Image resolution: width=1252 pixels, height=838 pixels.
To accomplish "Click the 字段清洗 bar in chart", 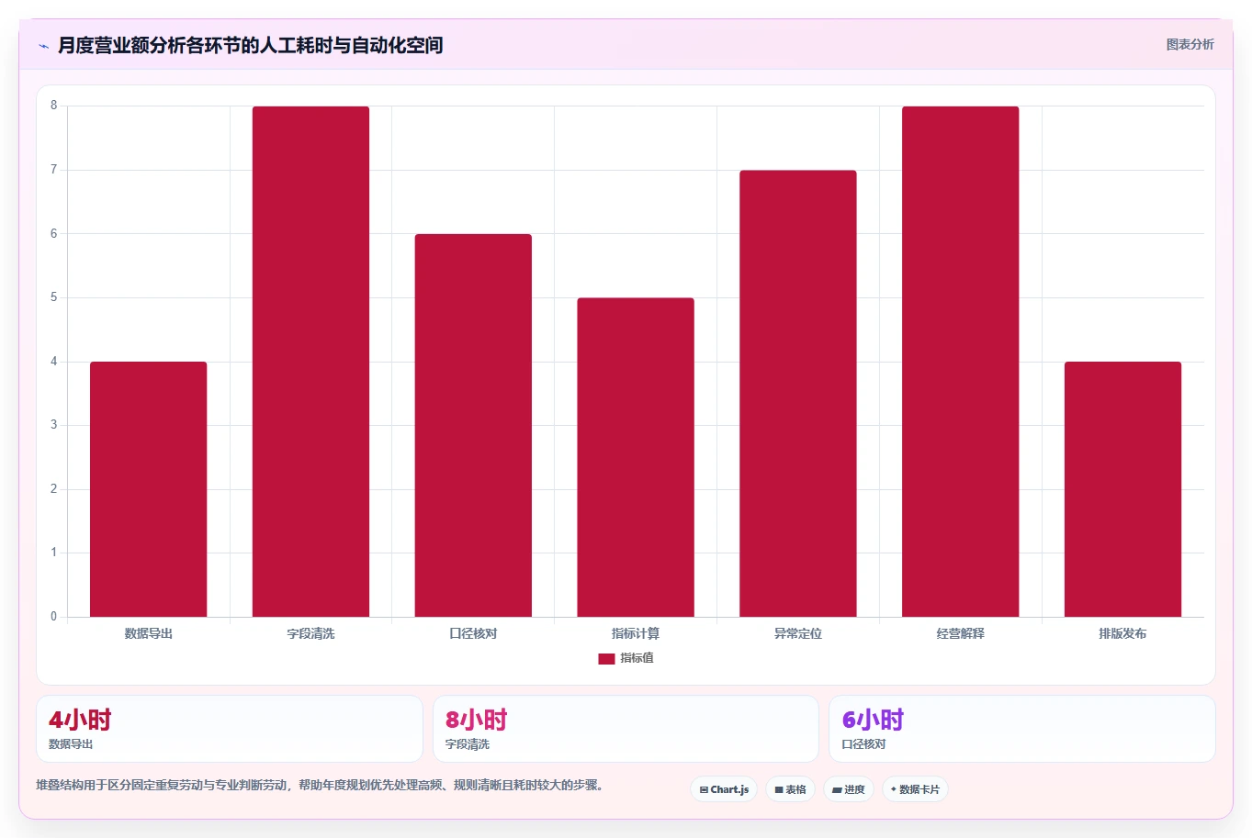I will [310, 362].
